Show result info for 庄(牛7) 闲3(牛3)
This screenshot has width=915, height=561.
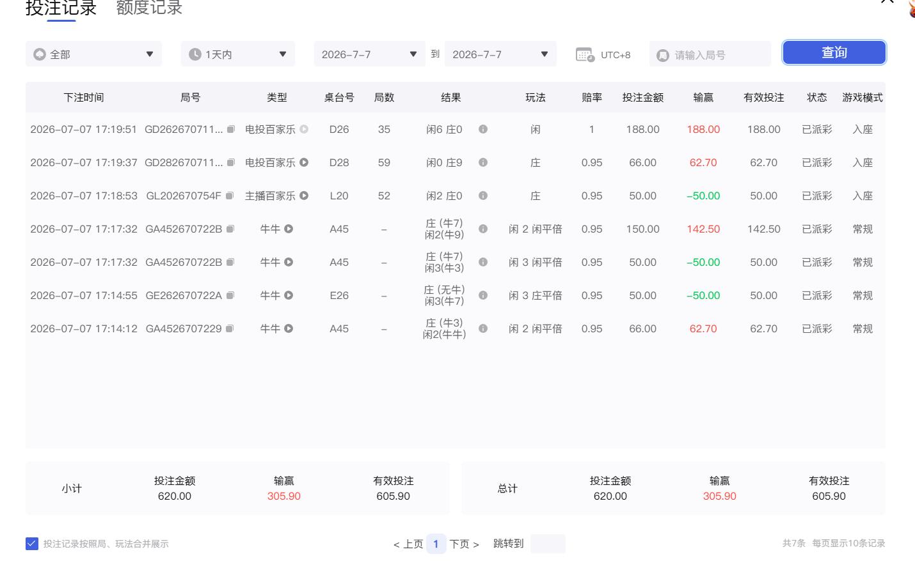pyautogui.click(x=483, y=262)
